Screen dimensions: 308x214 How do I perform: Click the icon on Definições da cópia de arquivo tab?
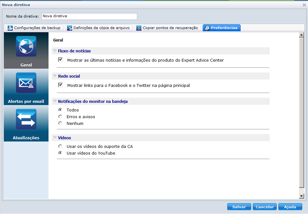tap(69, 28)
